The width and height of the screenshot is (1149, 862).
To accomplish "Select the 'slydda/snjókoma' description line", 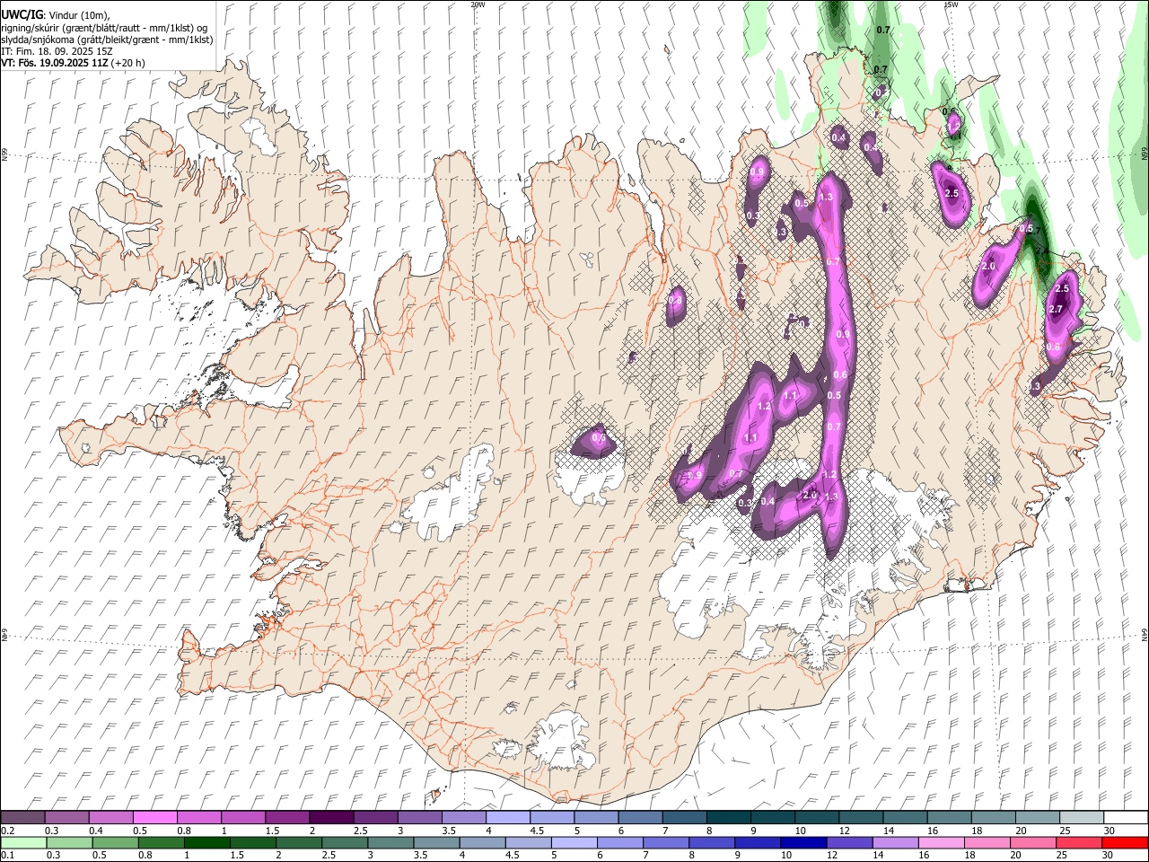I will pos(107,40).
